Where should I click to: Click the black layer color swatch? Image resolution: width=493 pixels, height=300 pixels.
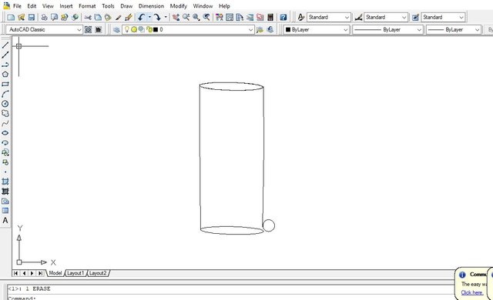point(156,29)
